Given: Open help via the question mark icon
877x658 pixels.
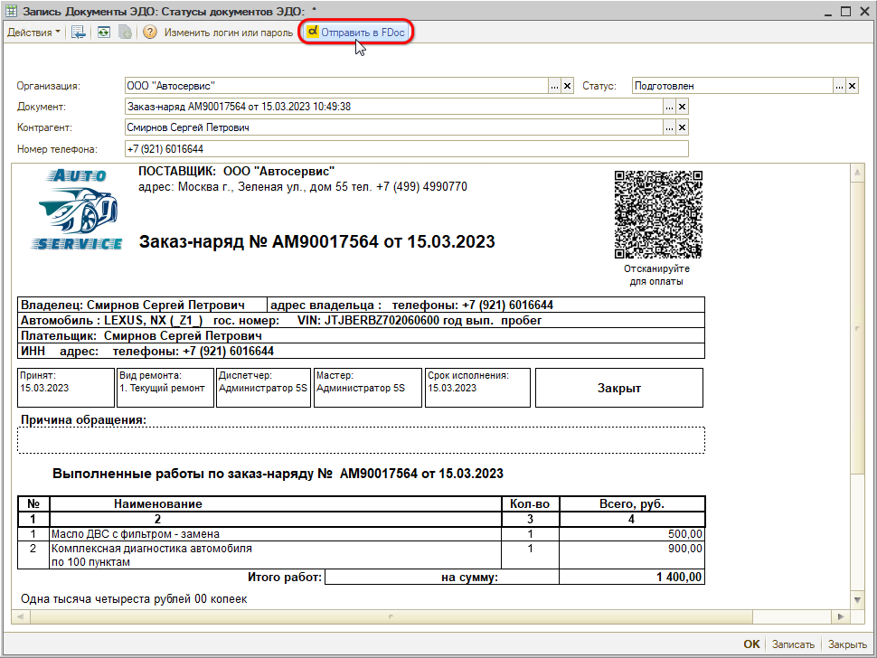Looking at the screenshot, I should tap(150, 33).
